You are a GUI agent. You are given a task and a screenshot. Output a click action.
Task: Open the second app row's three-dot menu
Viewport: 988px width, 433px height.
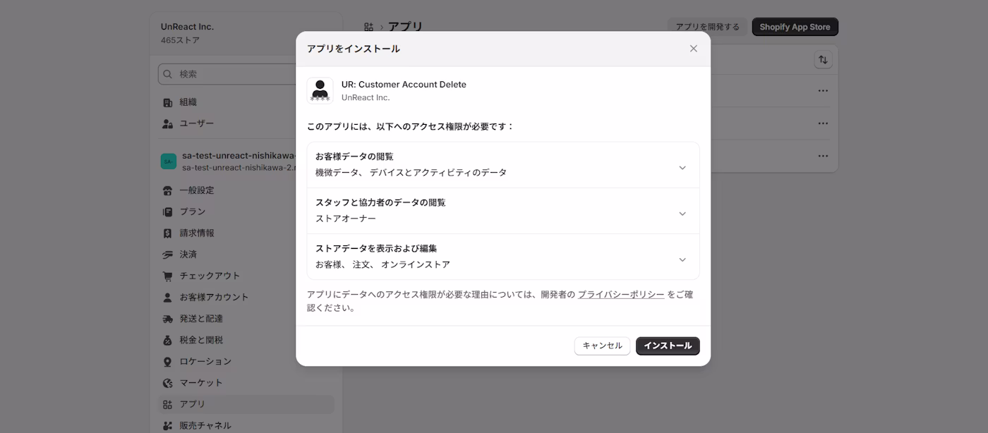point(823,123)
